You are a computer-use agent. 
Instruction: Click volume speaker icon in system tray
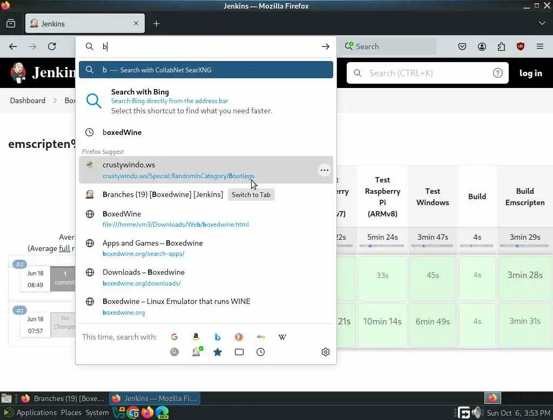pos(477,412)
